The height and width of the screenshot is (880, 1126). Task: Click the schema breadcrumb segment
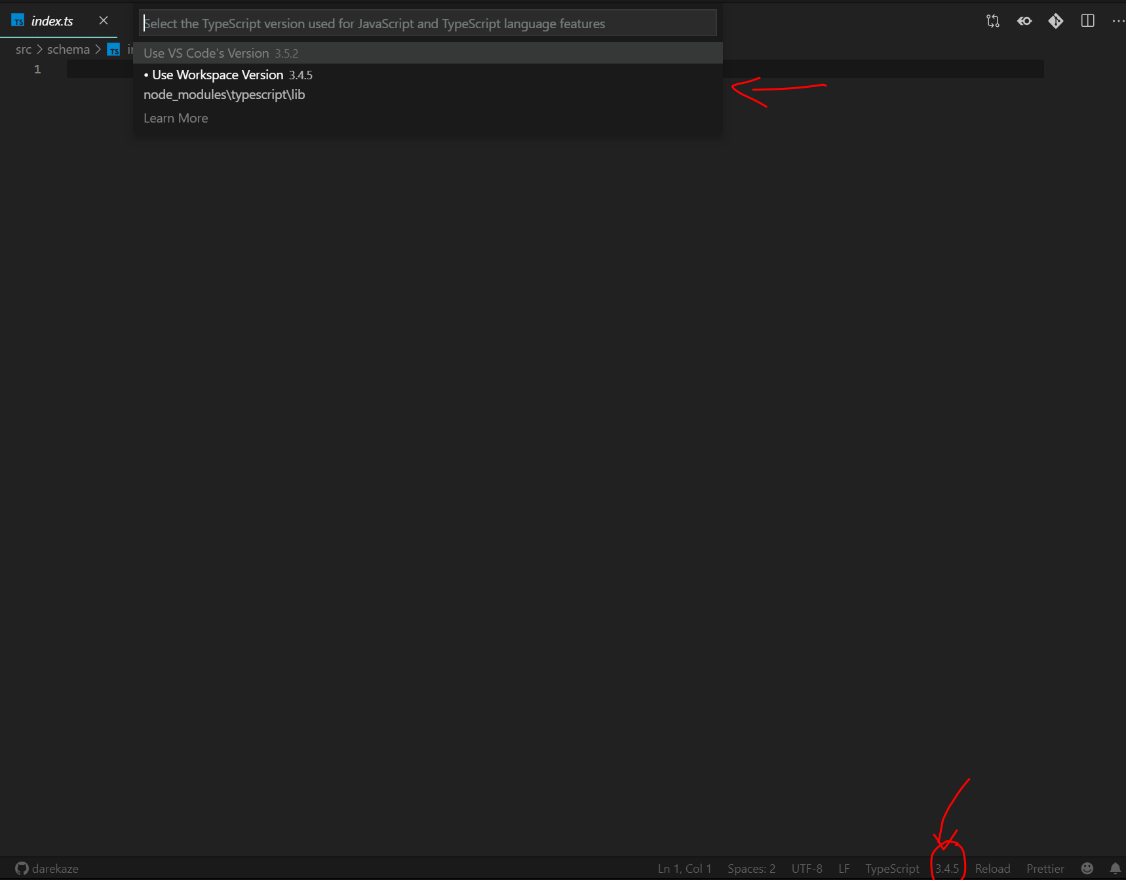[68, 49]
